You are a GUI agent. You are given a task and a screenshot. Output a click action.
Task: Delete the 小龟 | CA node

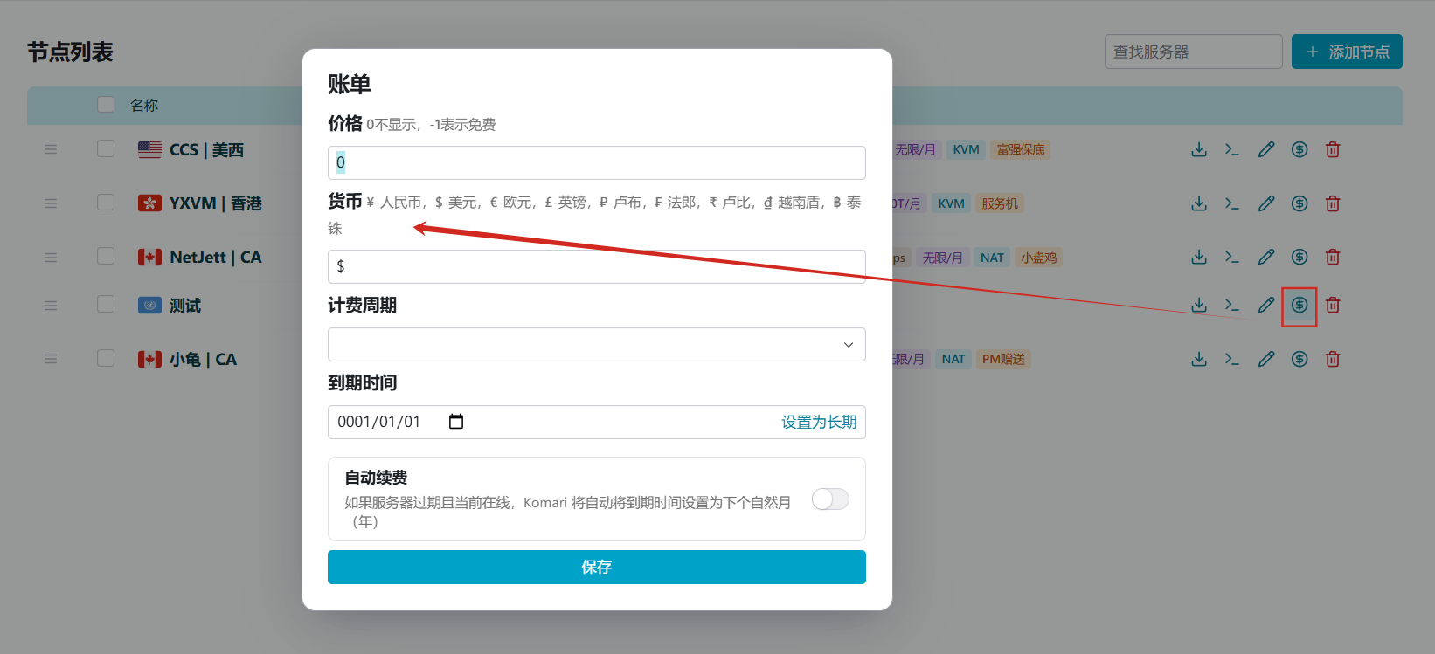[x=1333, y=359]
